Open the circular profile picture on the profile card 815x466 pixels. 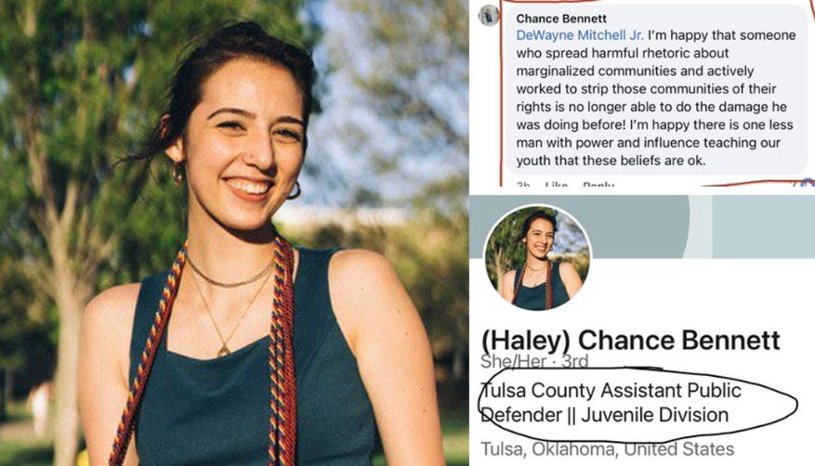click(538, 258)
